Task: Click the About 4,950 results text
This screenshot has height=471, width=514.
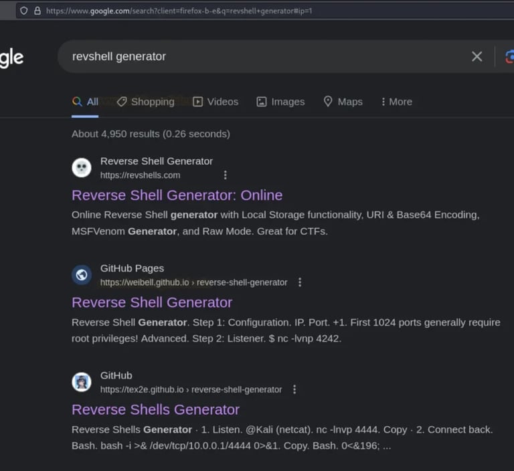Action: [151, 134]
